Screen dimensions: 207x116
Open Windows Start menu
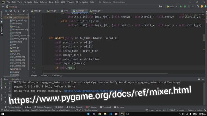click(x=3, y=114)
